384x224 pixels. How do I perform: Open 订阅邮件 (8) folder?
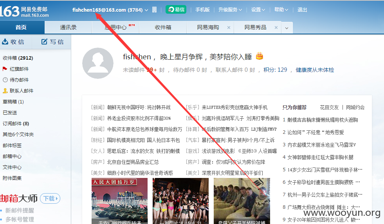[16, 124]
